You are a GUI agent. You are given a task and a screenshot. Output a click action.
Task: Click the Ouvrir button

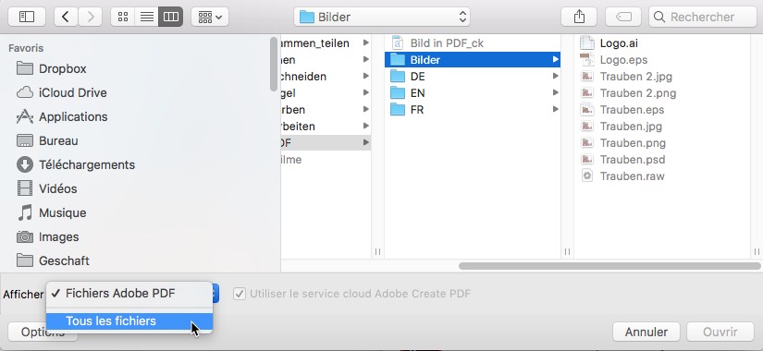(720, 332)
